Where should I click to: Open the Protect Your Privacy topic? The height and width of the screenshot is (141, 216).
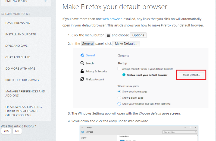point(22,80)
